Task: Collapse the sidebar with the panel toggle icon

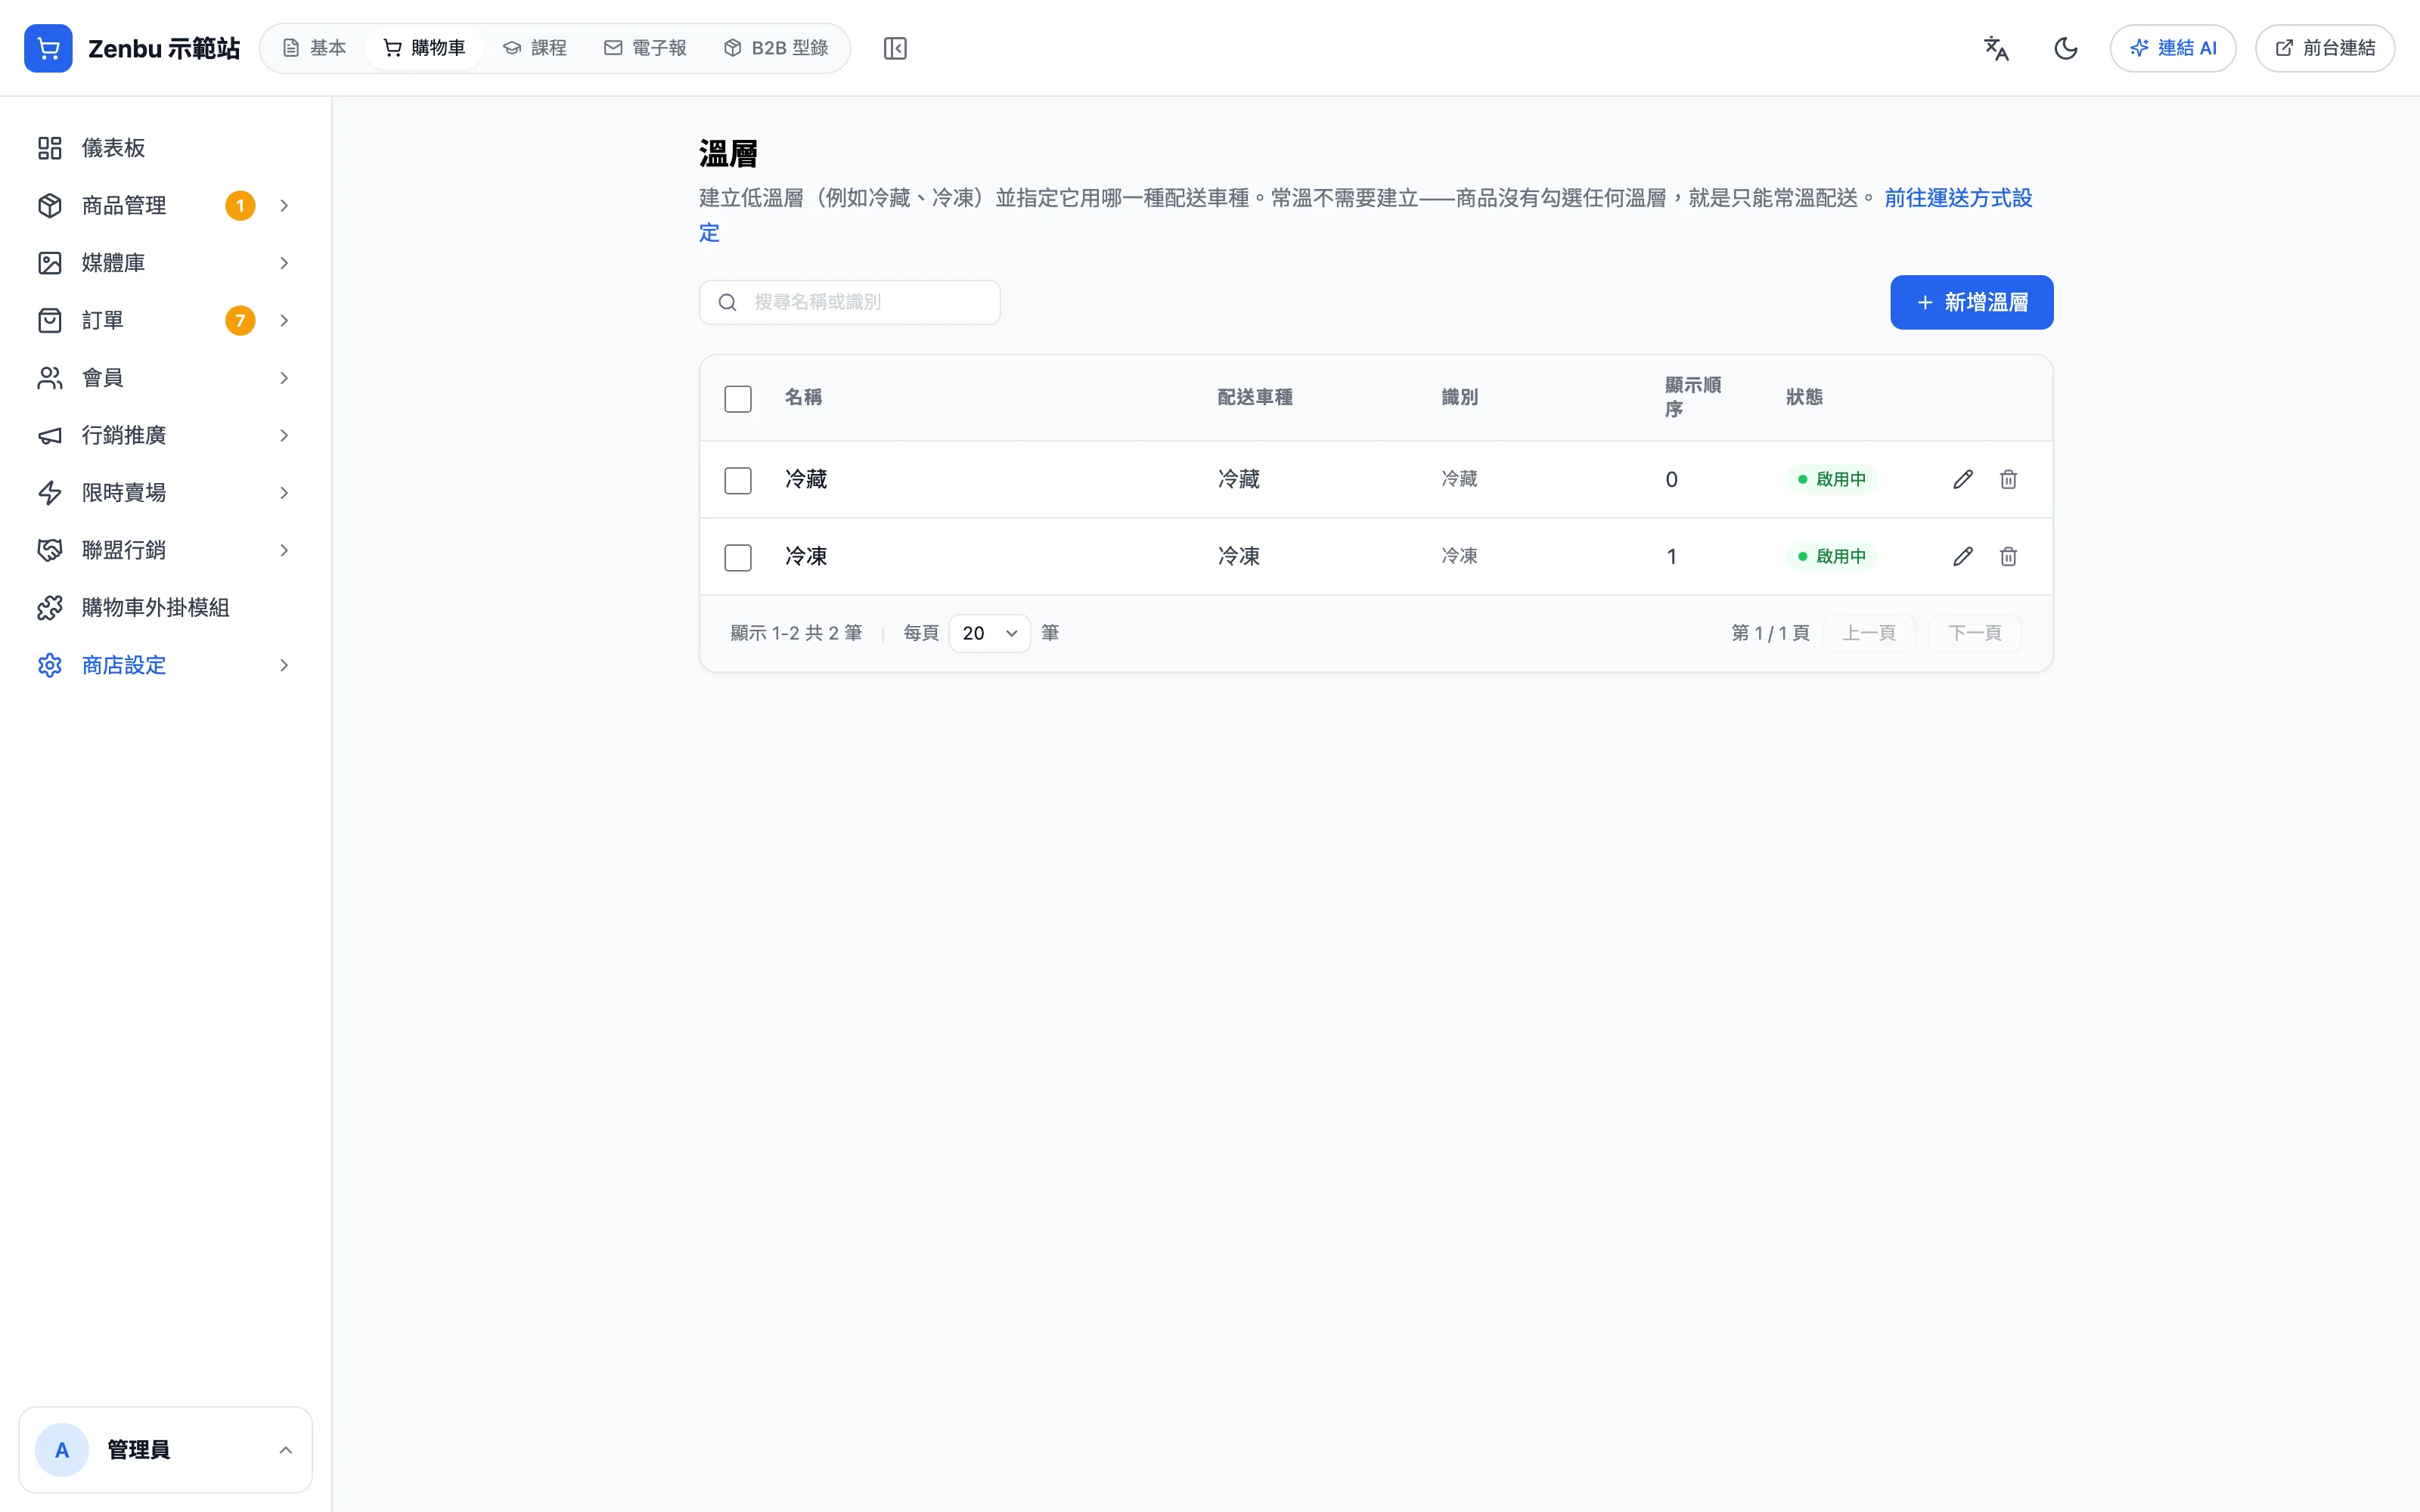Action: point(895,48)
